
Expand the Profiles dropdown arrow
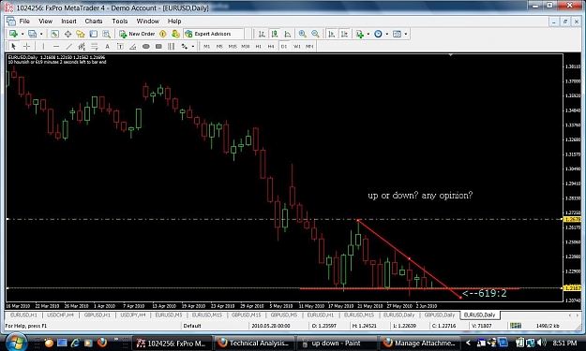click(41, 34)
